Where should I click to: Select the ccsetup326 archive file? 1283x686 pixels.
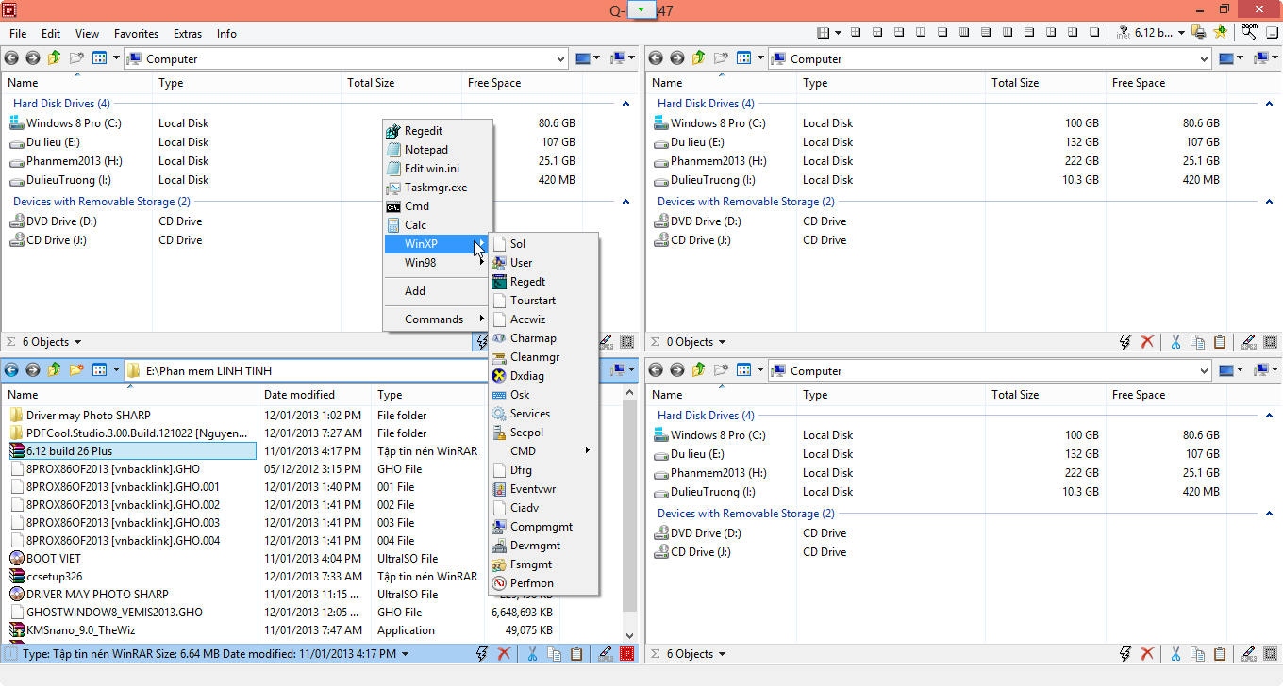pyautogui.click(x=54, y=577)
